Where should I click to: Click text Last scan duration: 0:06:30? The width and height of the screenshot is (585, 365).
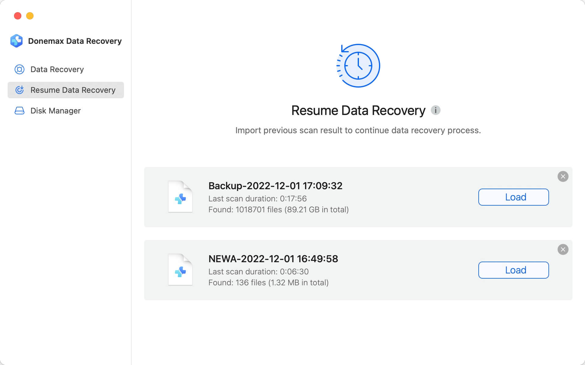(258, 272)
